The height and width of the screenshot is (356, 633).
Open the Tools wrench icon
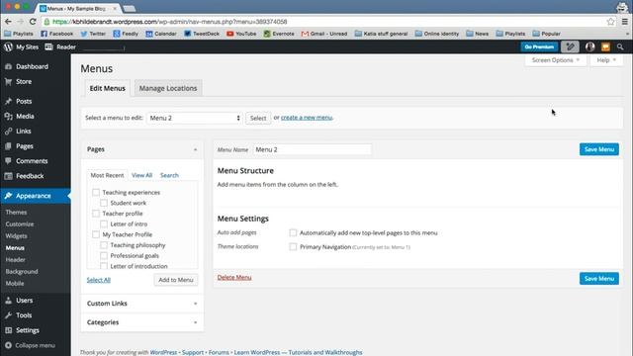tap(8, 315)
